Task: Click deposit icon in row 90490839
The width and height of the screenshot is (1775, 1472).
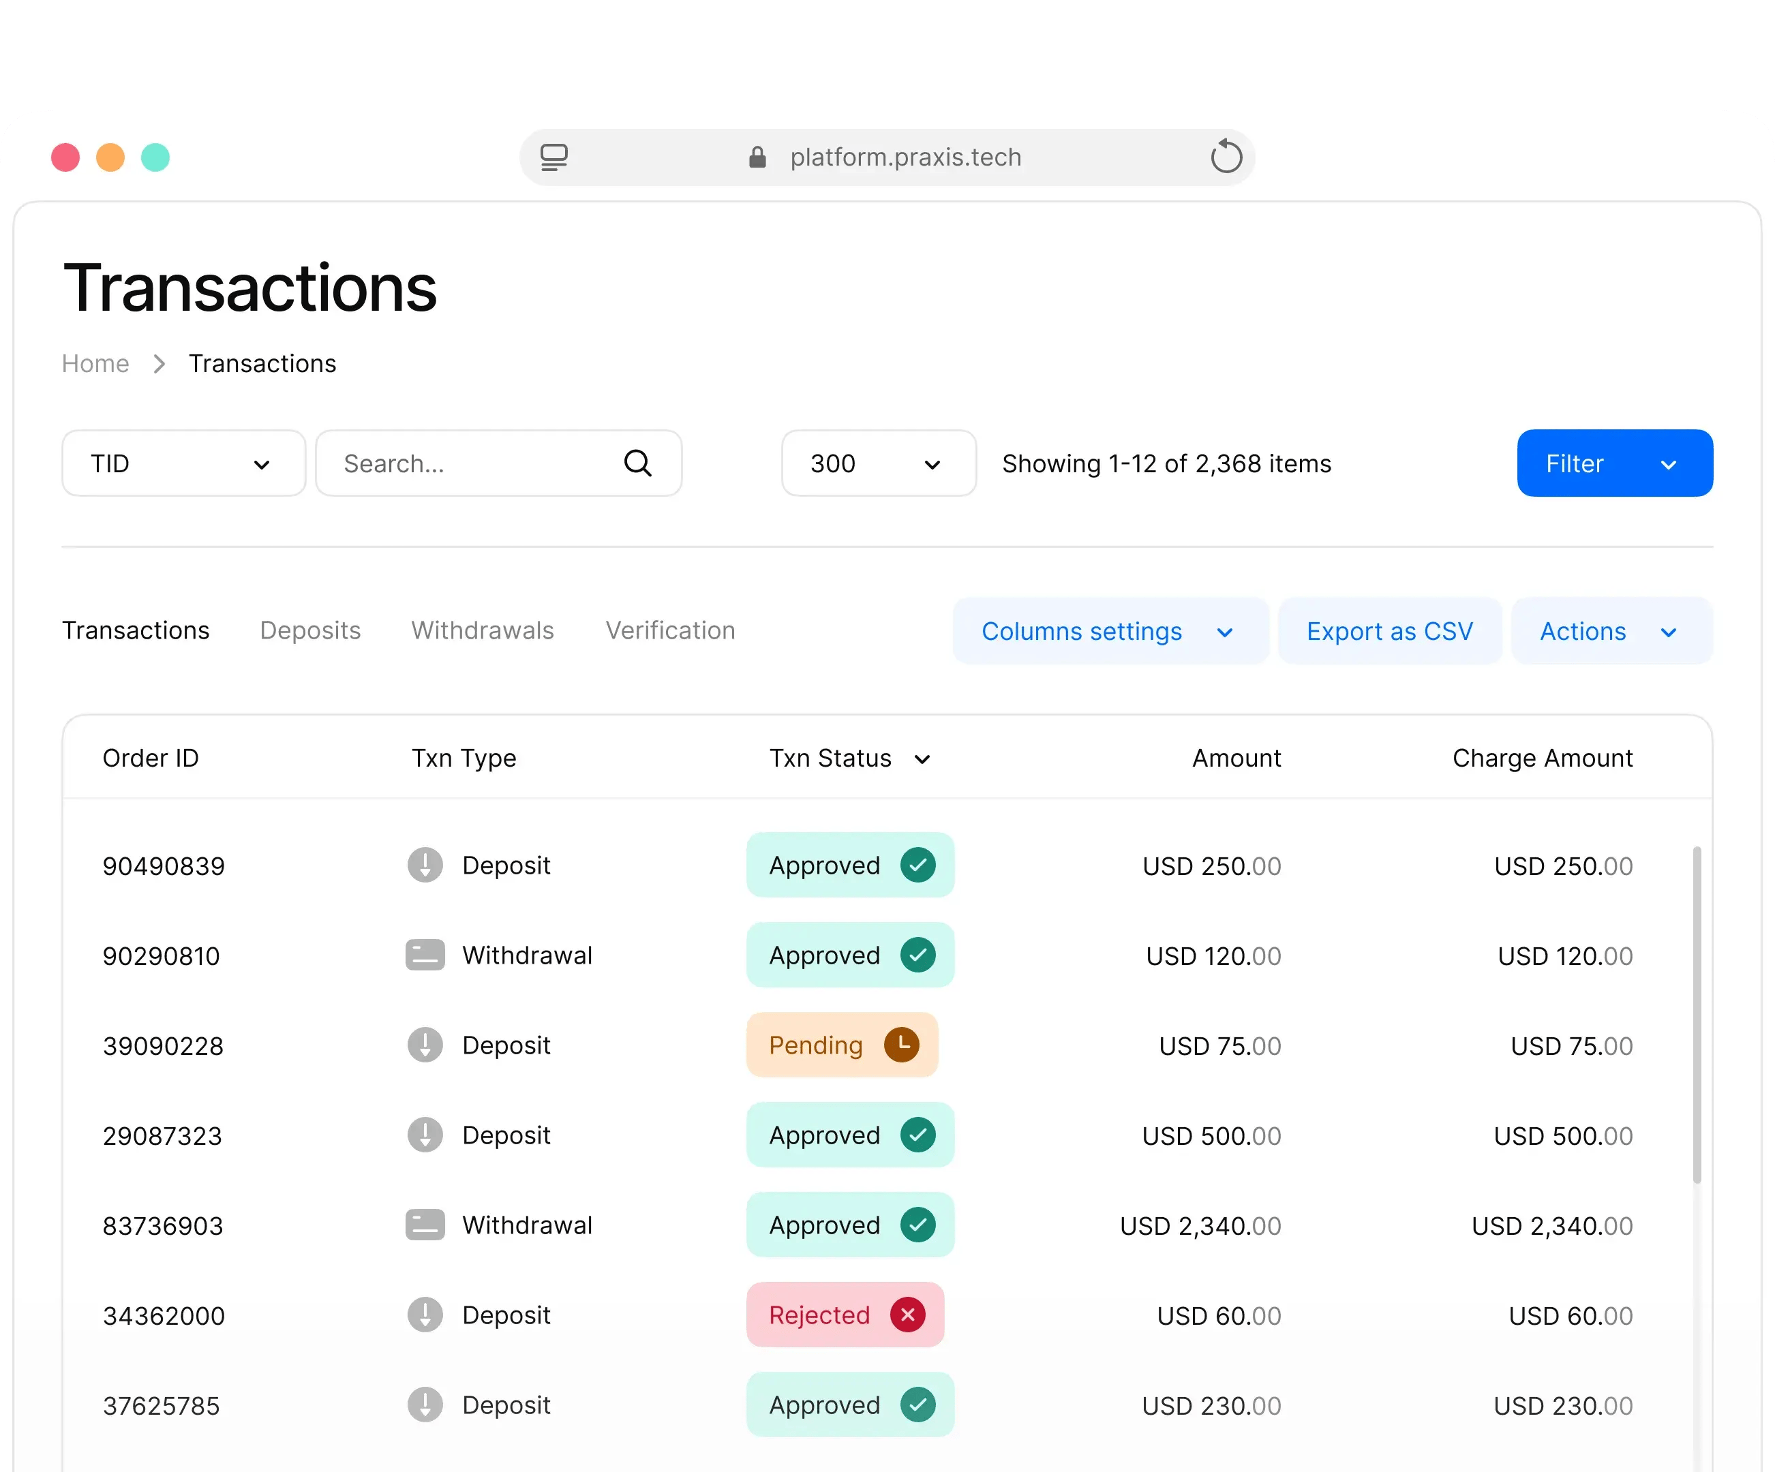Action: (x=425, y=865)
